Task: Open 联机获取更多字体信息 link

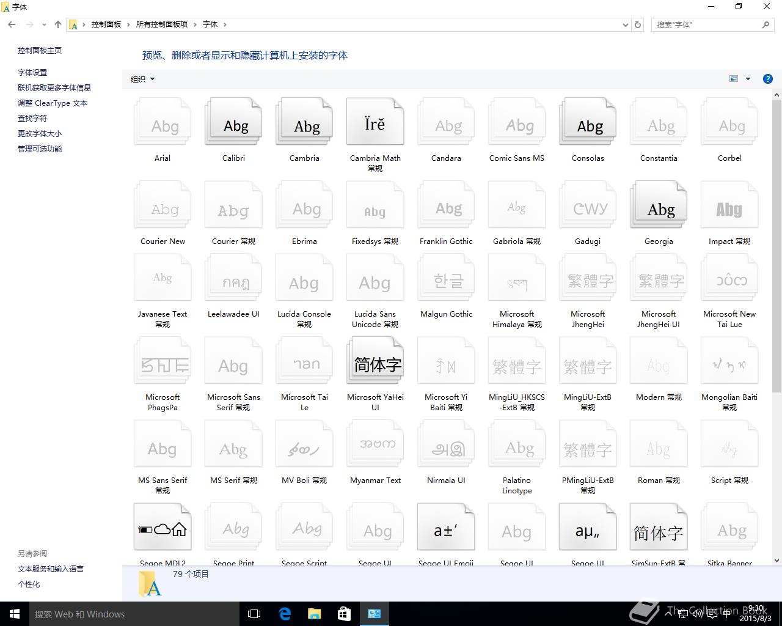Action: [x=54, y=87]
